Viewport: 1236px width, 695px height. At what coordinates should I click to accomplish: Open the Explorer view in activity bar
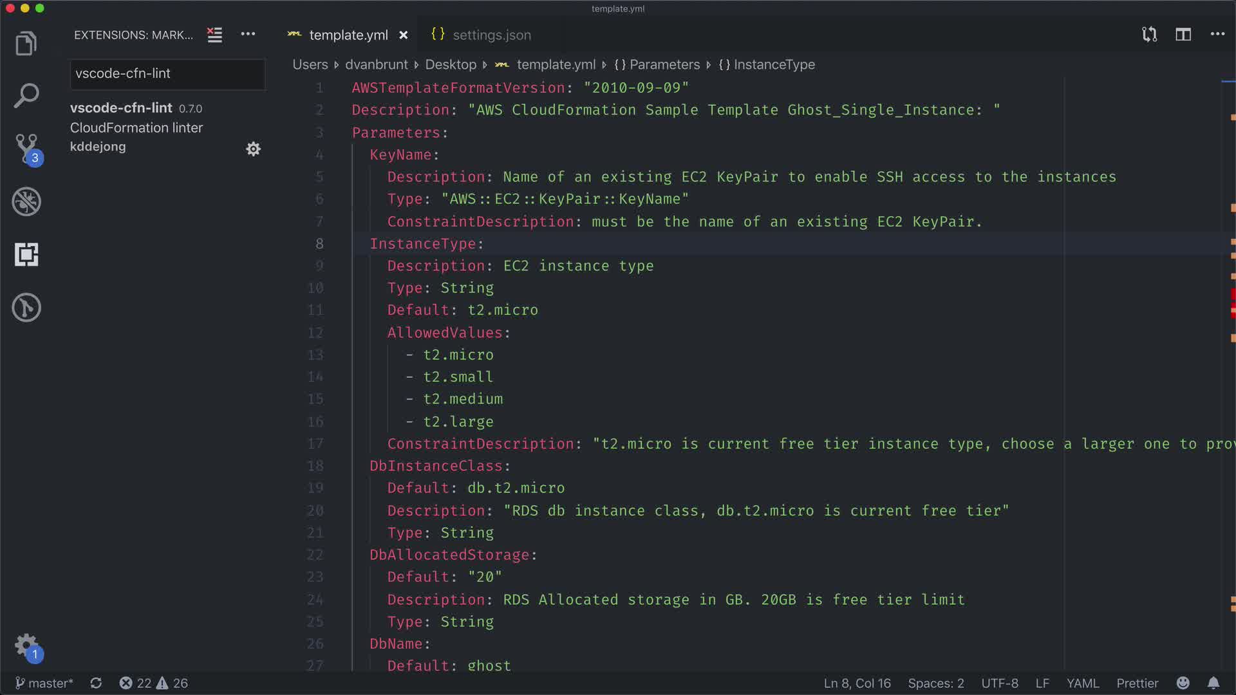[x=26, y=44]
